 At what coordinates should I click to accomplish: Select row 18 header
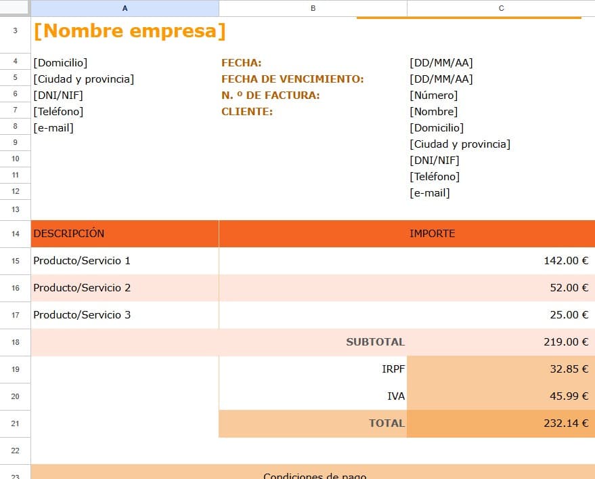tap(15, 342)
